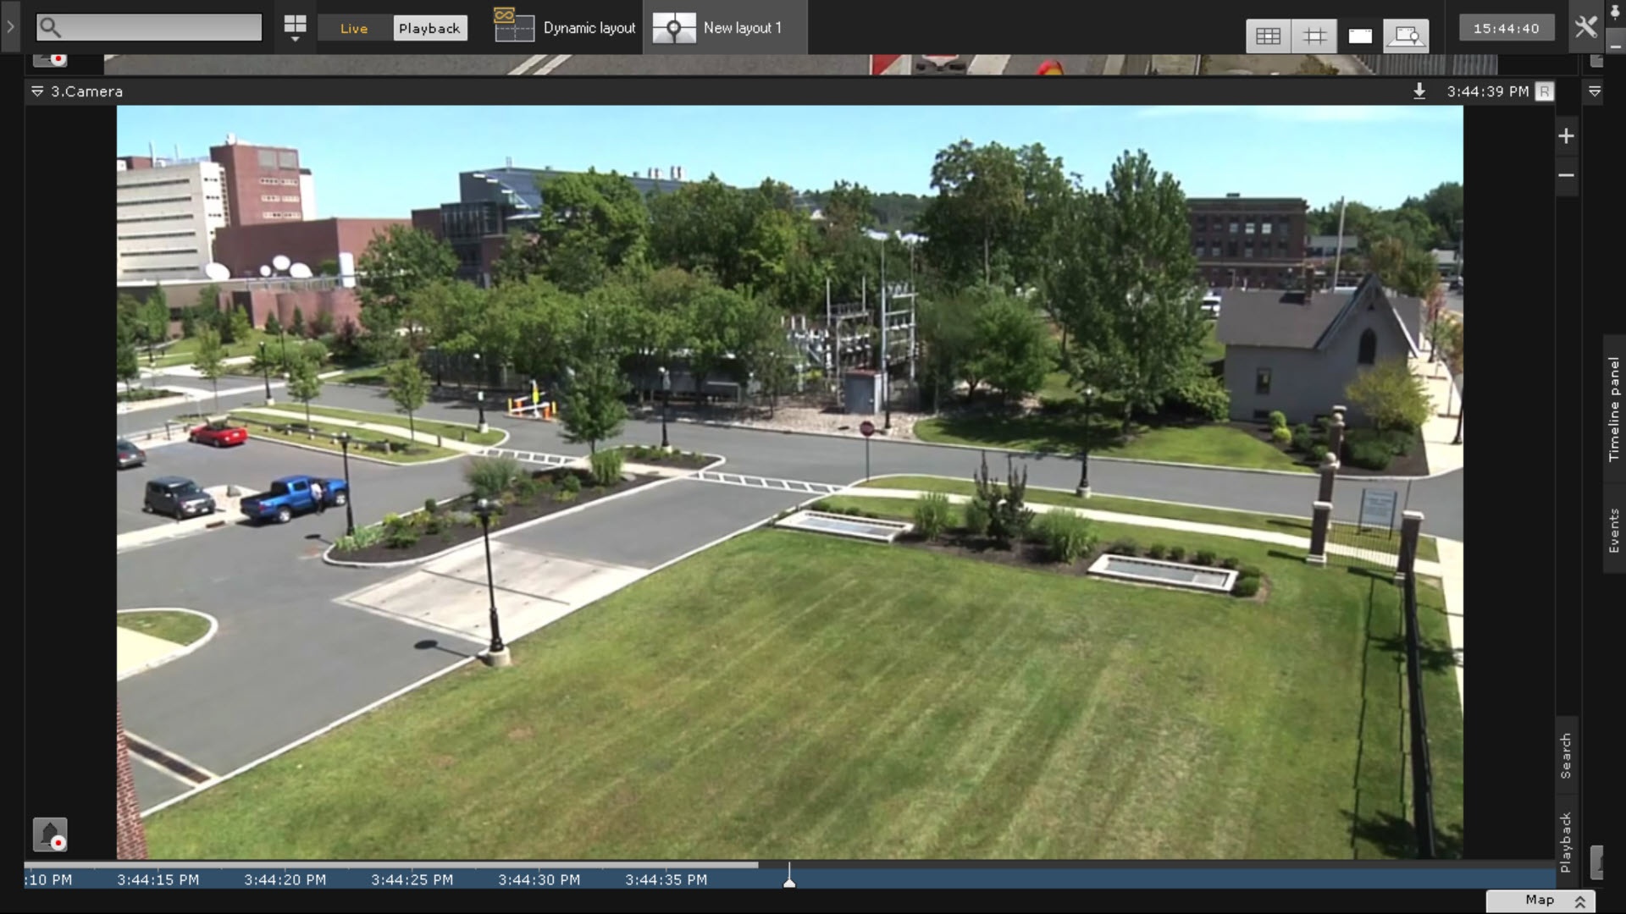Zoom out with the minus icon
This screenshot has height=914, width=1626.
click(1566, 175)
